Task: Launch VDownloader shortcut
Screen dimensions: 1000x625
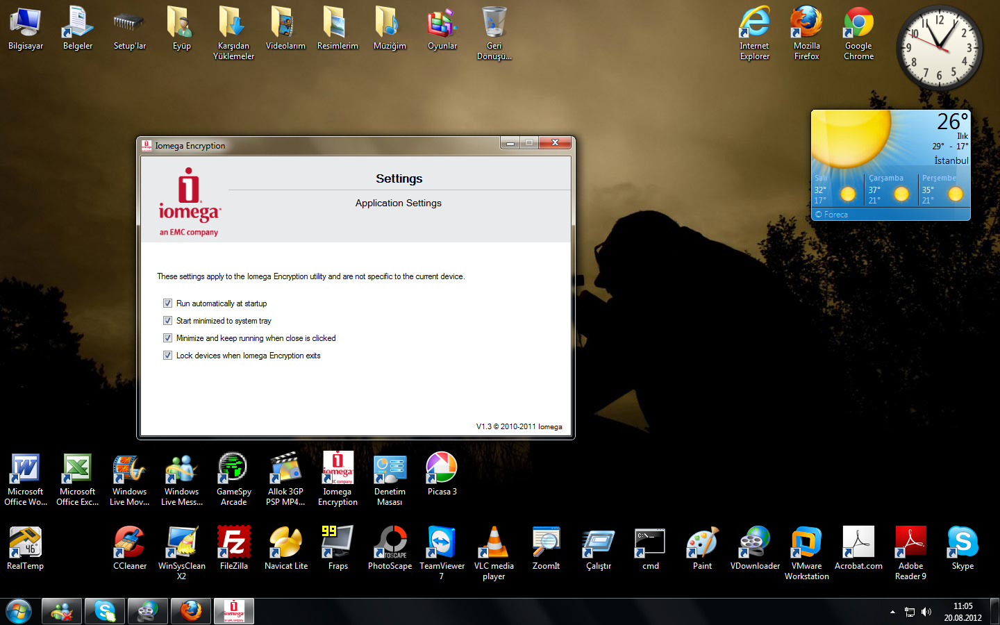Action: [754, 549]
